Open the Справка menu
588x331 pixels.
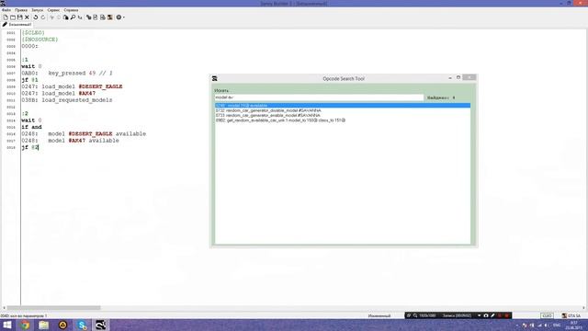coord(71,10)
